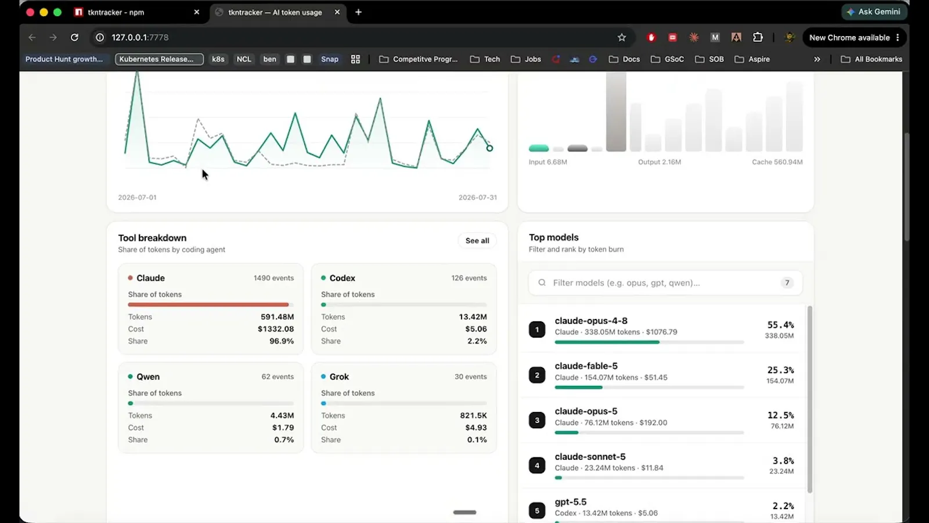Open the gray M extension icon

715,37
